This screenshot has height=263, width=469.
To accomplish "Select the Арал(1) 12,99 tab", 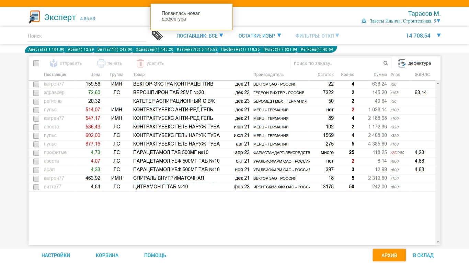I will pyautogui.click(x=81, y=49).
